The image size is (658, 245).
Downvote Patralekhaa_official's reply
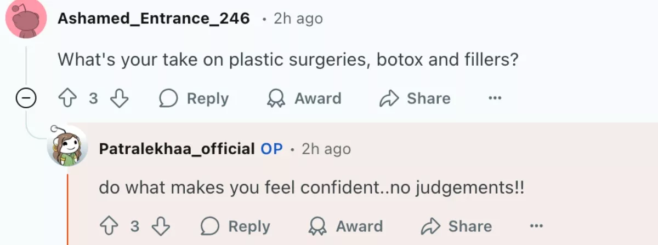click(x=161, y=226)
